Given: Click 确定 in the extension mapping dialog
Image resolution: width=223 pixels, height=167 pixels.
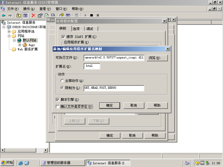Looking at the screenshot, I should pos(110,105).
